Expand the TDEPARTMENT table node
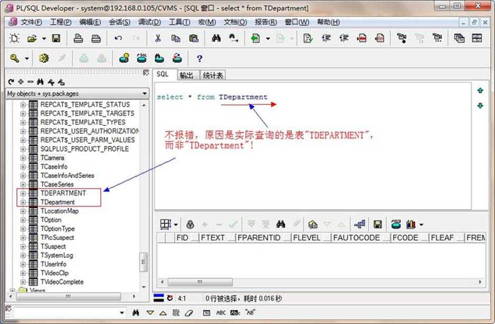Screen dimensions: 495x324 click(x=23, y=193)
